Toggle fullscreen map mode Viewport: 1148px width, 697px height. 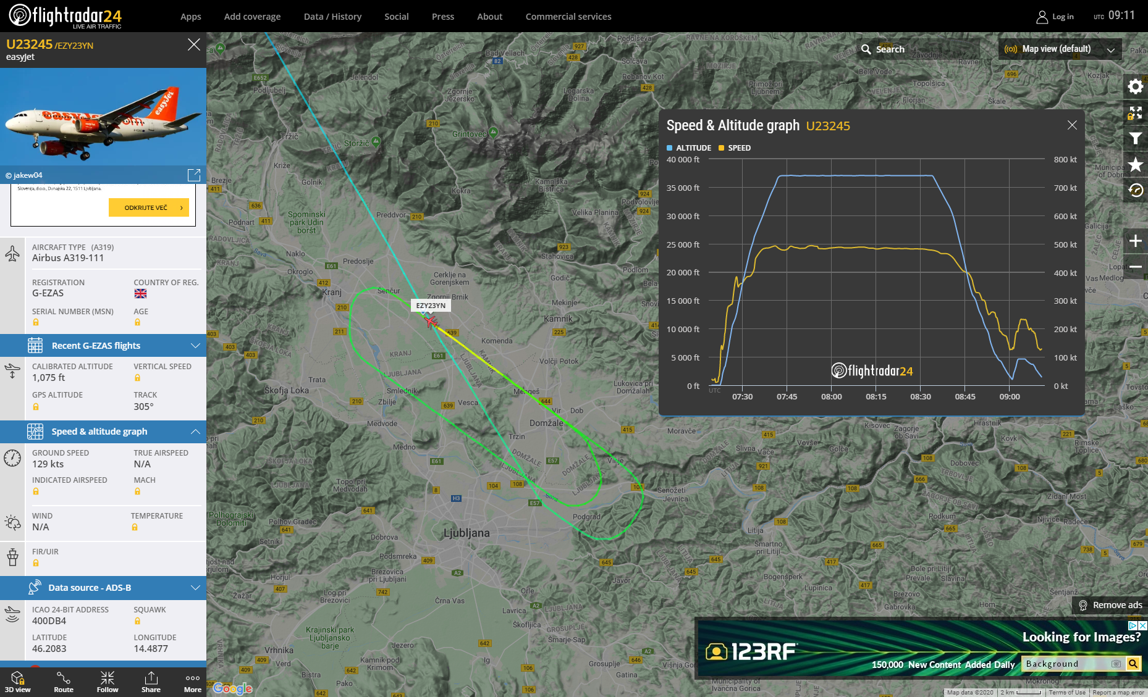1135,112
